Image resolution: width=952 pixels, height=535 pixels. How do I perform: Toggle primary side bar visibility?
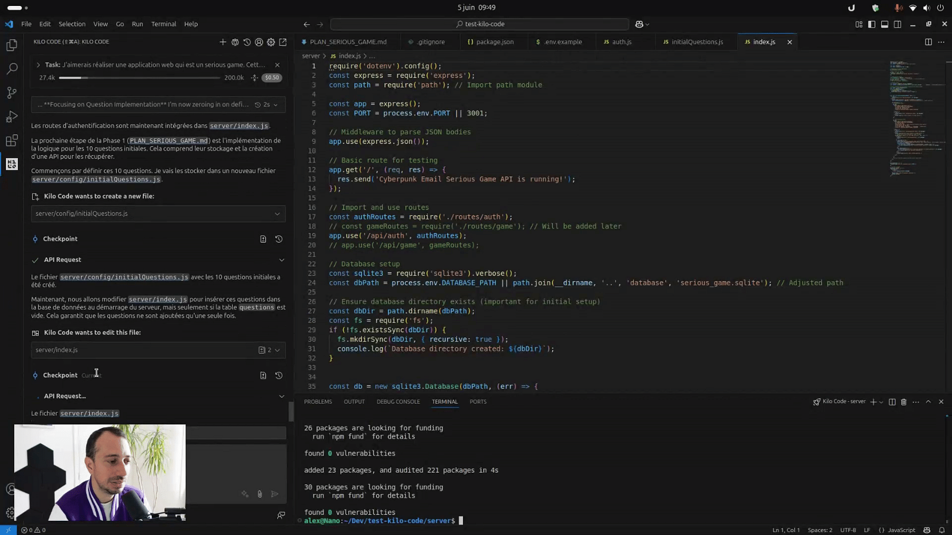(x=872, y=24)
